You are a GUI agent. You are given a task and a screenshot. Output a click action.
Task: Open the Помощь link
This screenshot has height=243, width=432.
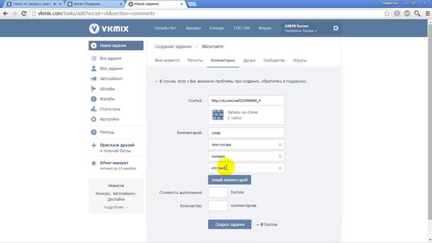(107, 132)
